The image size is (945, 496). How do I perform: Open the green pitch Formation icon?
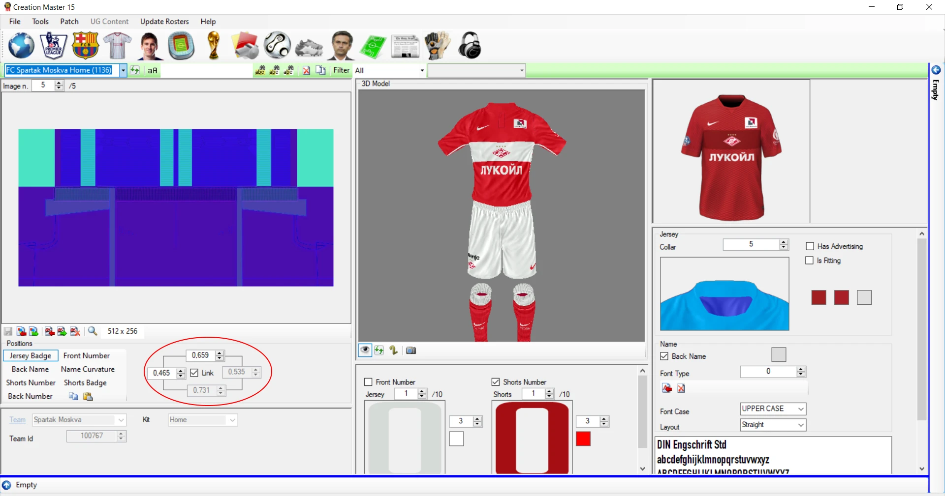[373, 47]
